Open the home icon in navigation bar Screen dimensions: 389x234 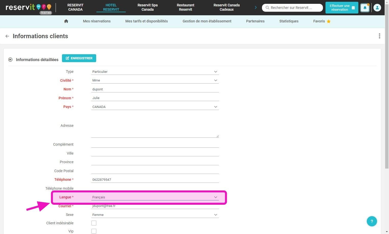click(x=66, y=21)
